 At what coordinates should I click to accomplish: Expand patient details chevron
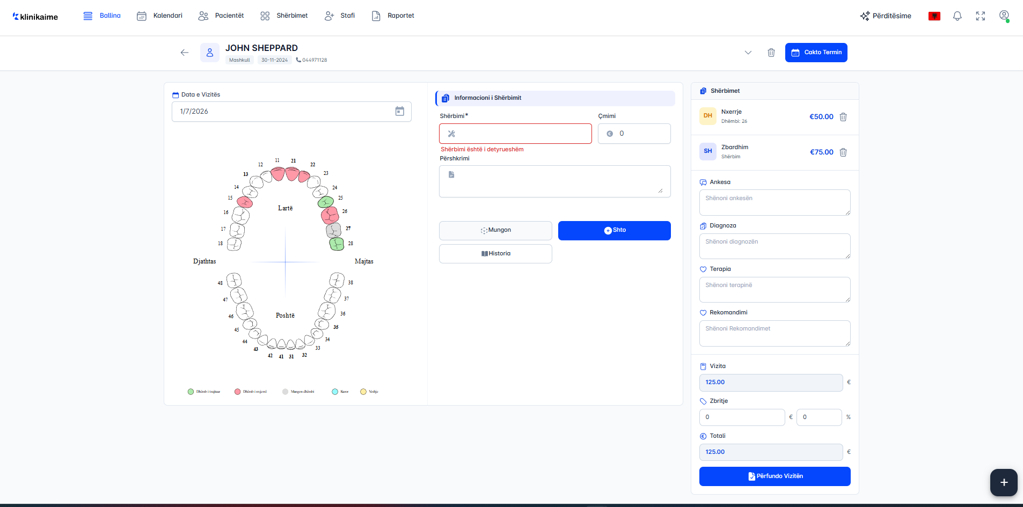click(748, 53)
